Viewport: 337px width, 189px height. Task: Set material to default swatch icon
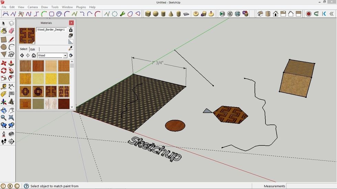coord(70,42)
